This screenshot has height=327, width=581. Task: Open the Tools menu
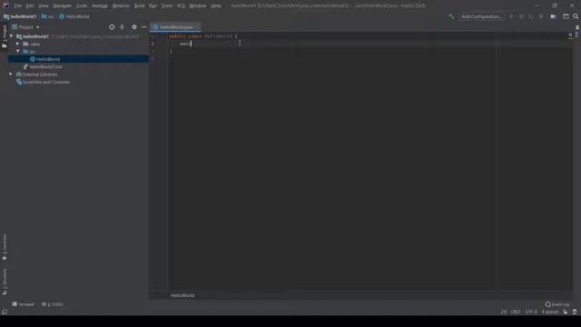[x=167, y=5]
